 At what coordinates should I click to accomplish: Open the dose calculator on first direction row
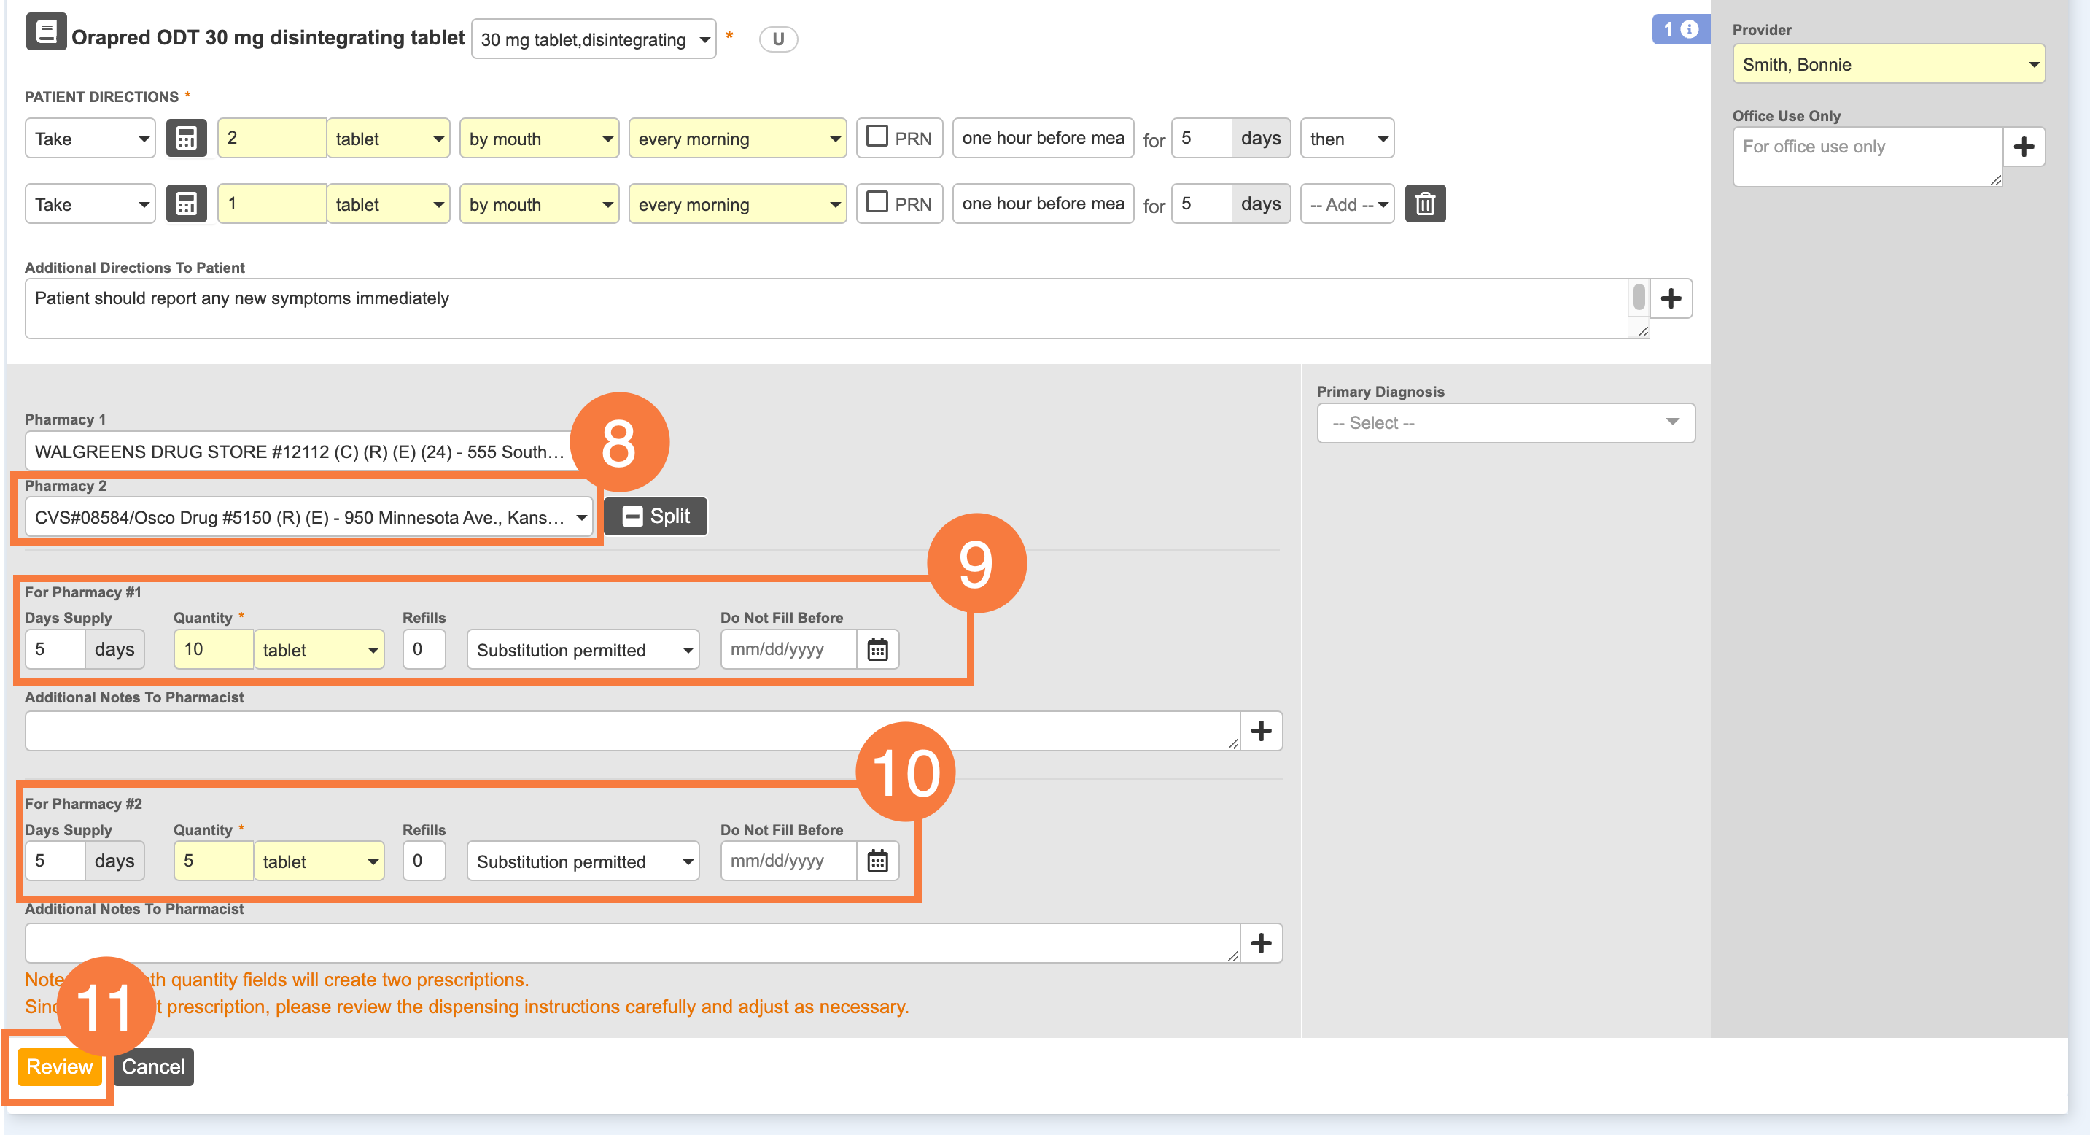point(186,139)
